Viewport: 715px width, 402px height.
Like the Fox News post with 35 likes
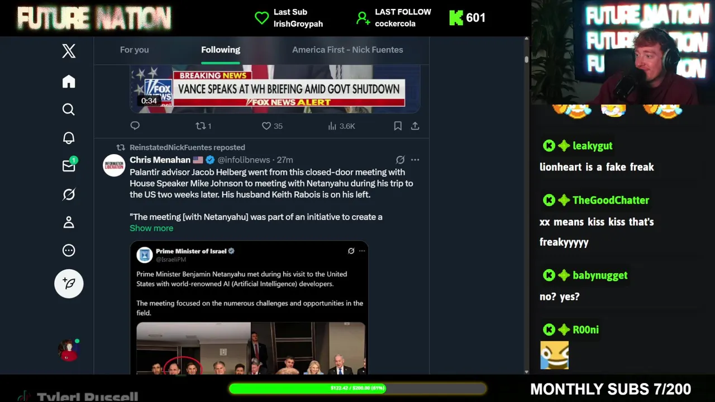(272, 126)
